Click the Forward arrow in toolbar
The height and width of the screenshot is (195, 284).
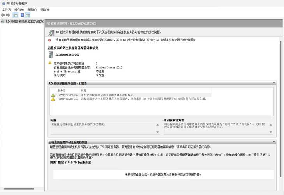tap(8, 15)
